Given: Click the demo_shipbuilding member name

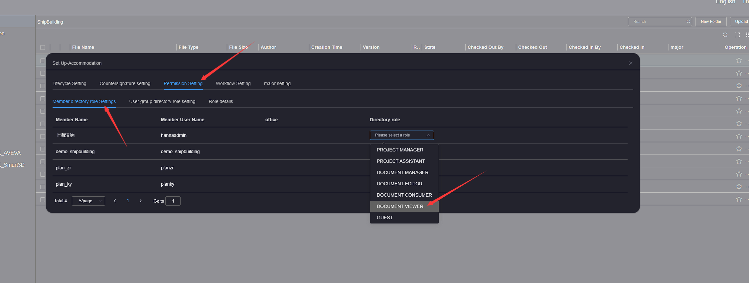Looking at the screenshot, I should (x=75, y=151).
